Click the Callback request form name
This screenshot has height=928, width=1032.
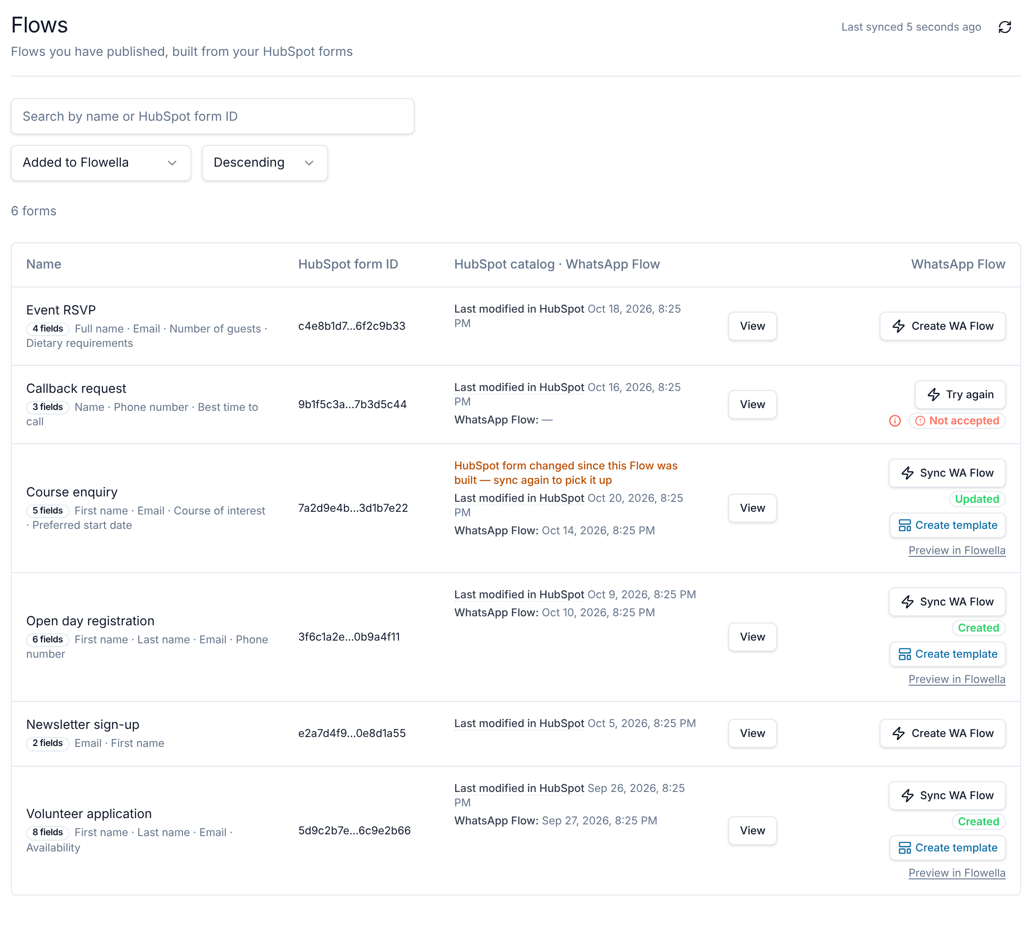tap(76, 388)
